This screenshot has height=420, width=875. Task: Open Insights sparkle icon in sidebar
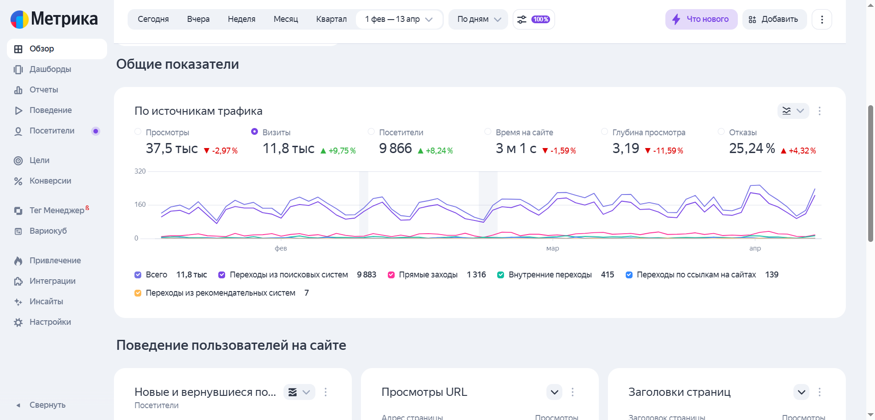tap(18, 302)
